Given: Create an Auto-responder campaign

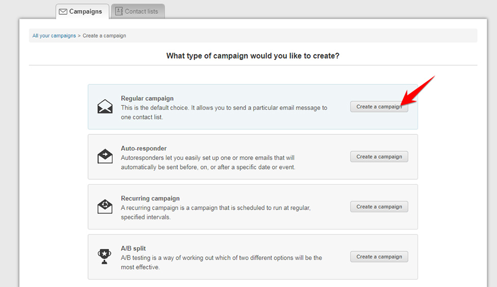Looking at the screenshot, I should click(x=379, y=157).
